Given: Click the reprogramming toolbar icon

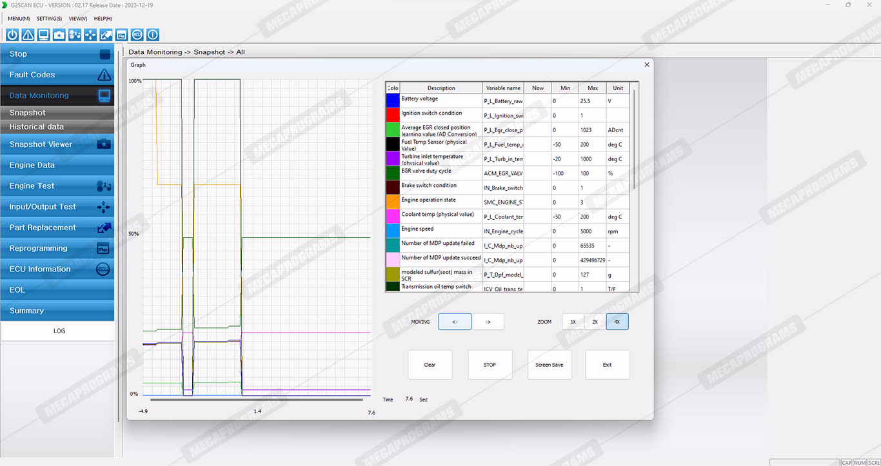Looking at the screenshot, I should (x=121, y=35).
